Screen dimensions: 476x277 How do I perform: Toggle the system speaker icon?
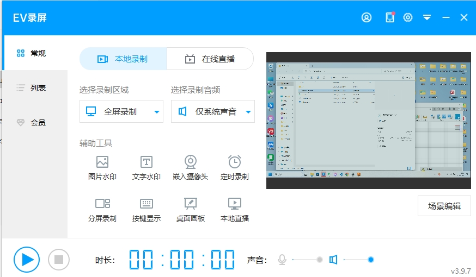pos(333,260)
